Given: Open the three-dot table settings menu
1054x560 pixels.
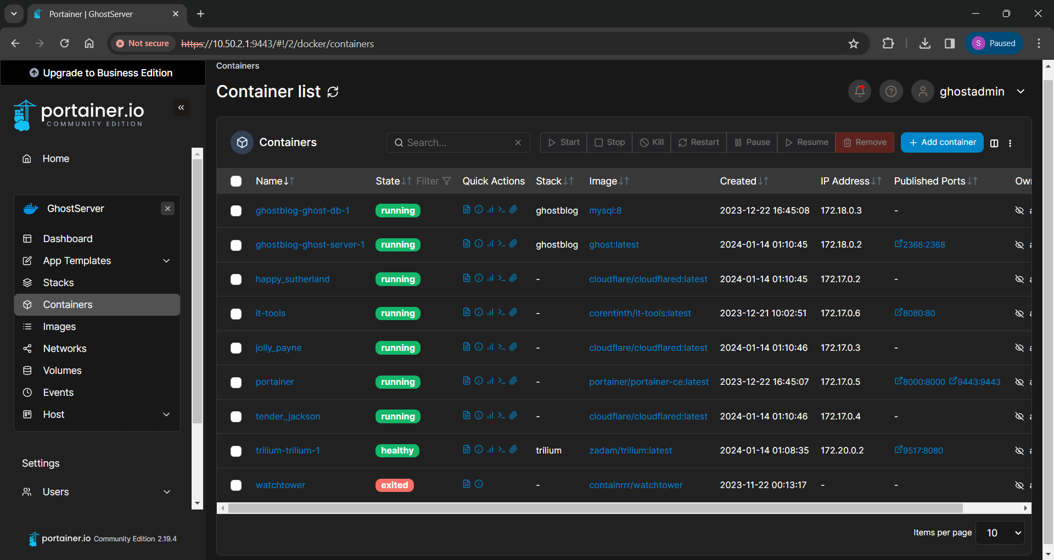Looking at the screenshot, I should tap(1010, 143).
